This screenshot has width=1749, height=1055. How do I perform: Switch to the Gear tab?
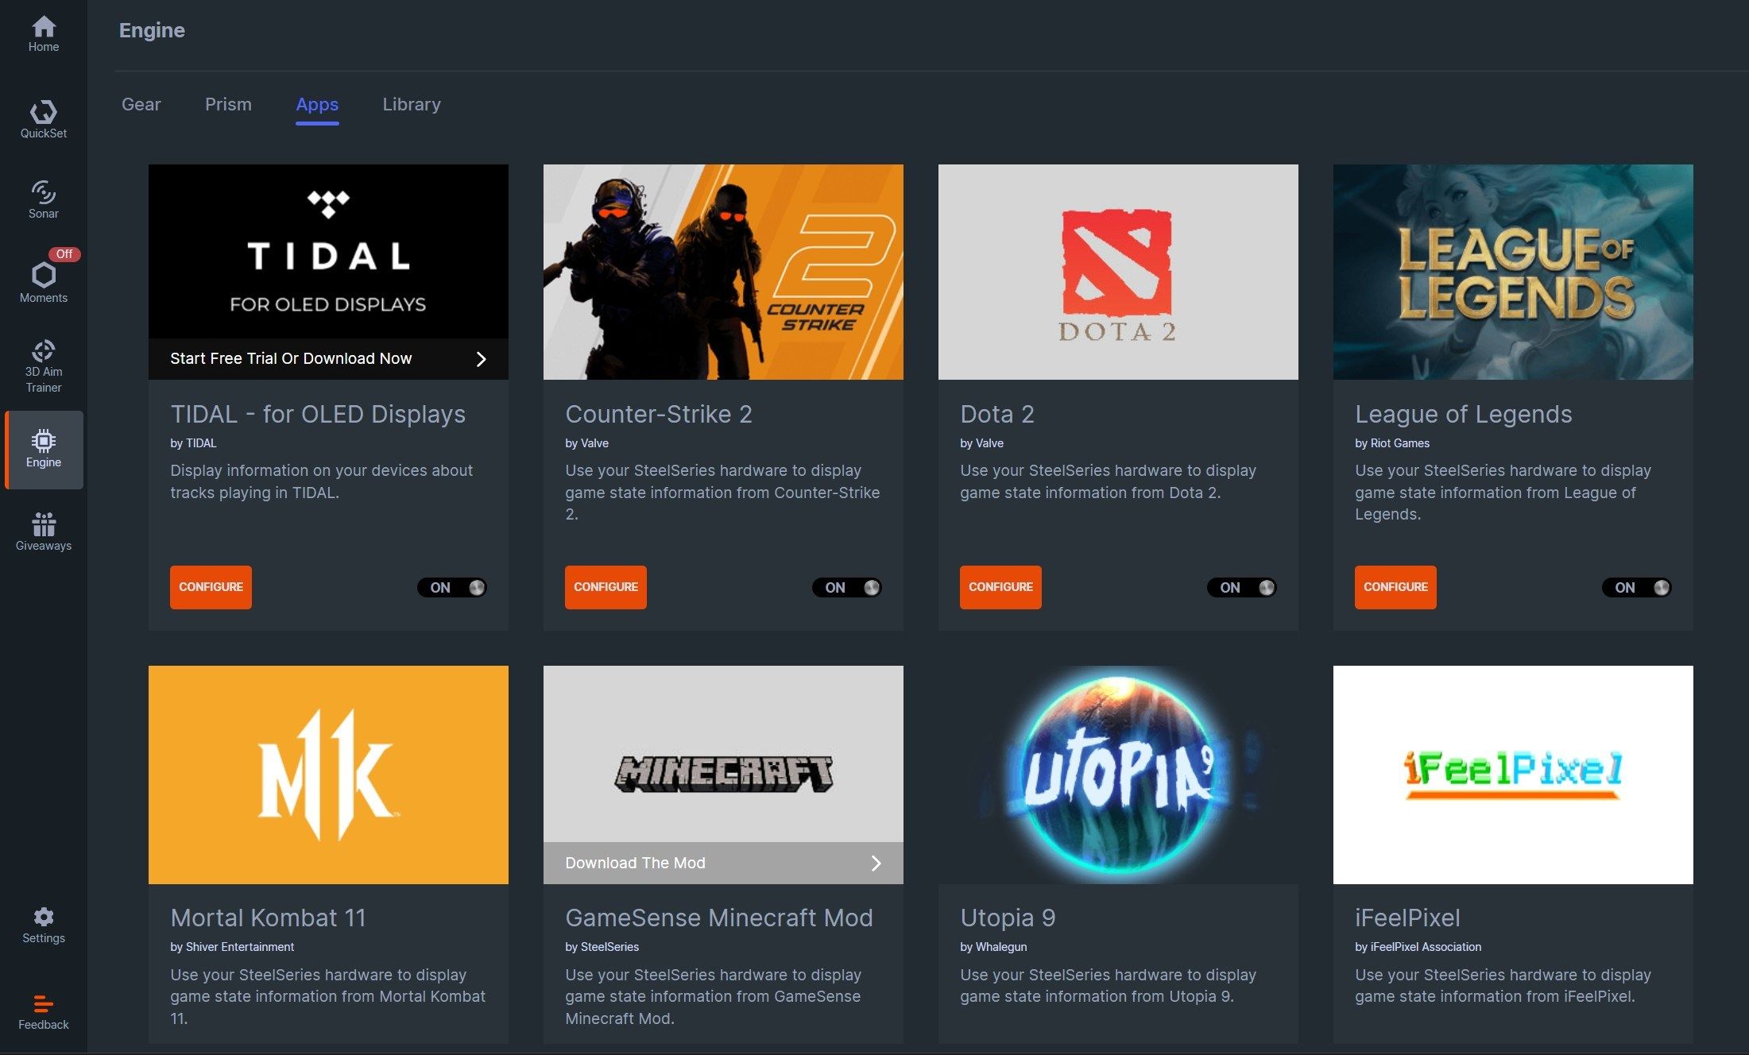tap(141, 104)
